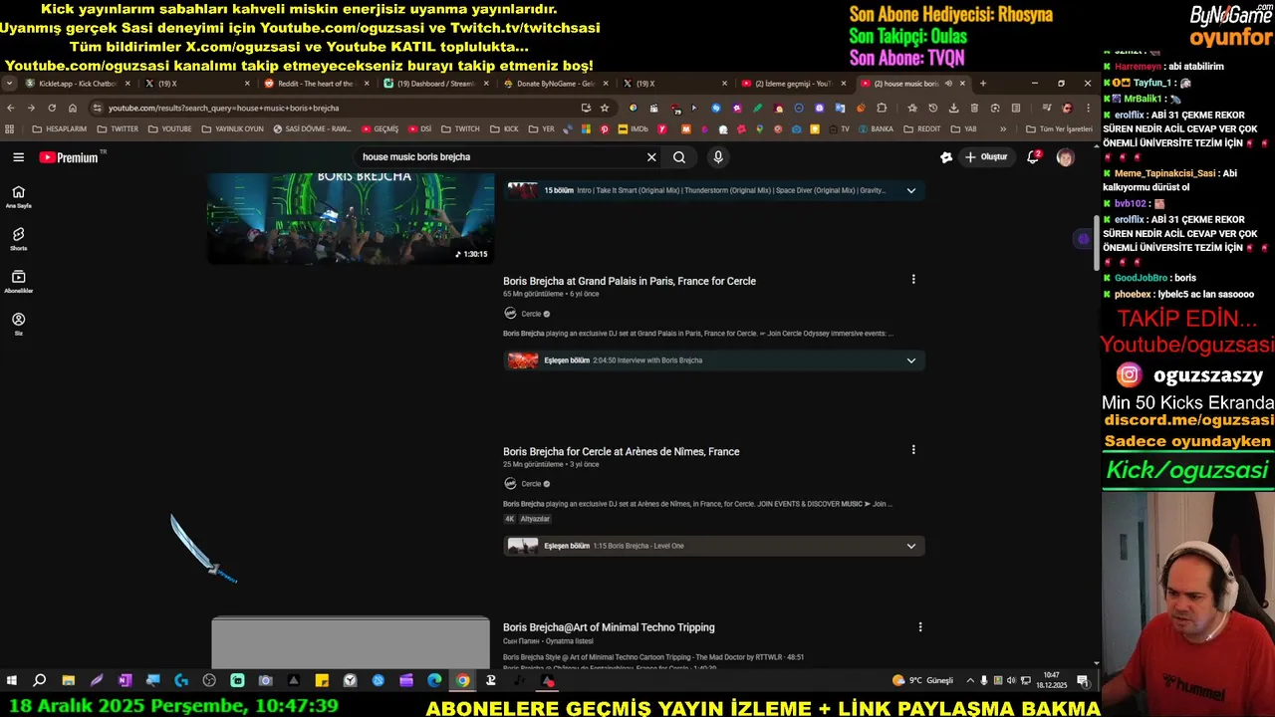The image size is (1275, 717).
Task: Open Boris Brejcha at Grand Palais video
Action: coord(630,281)
